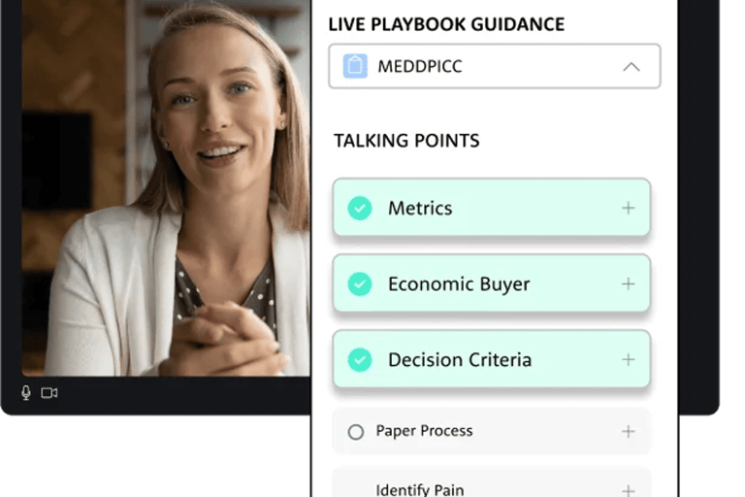Select the Economic Buyer talking point
This screenshot has height=497, width=745.
pos(491,283)
